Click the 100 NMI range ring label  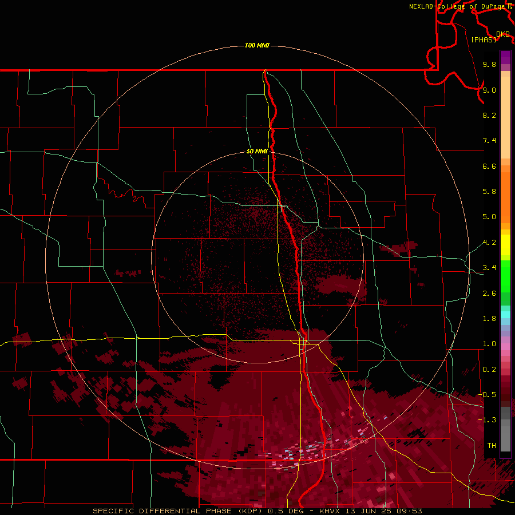[257, 45]
